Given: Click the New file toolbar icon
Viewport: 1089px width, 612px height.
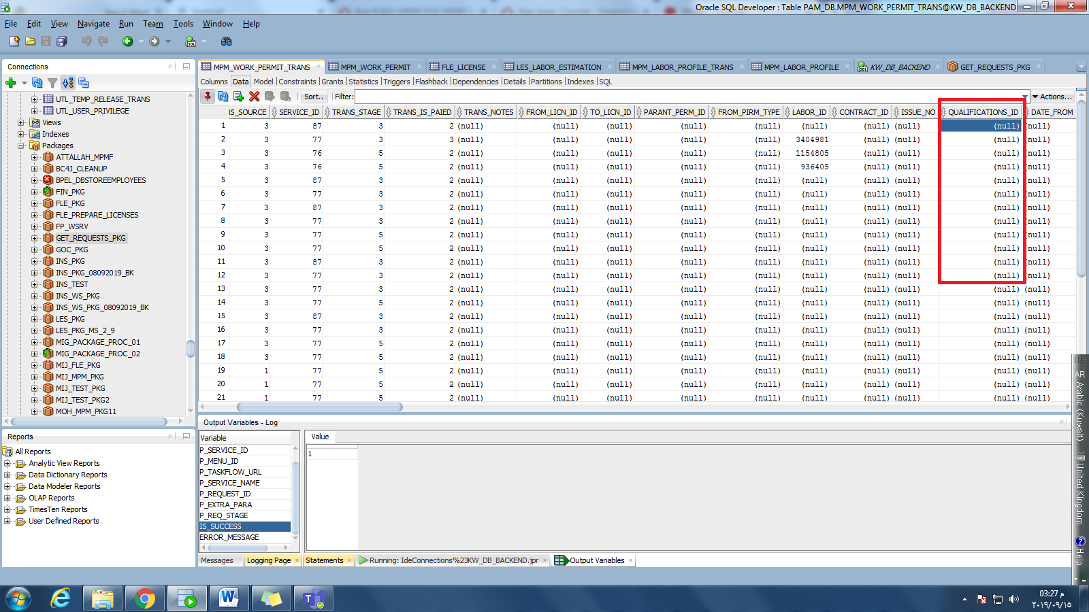Looking at the screenshot, I should [14, 41].
